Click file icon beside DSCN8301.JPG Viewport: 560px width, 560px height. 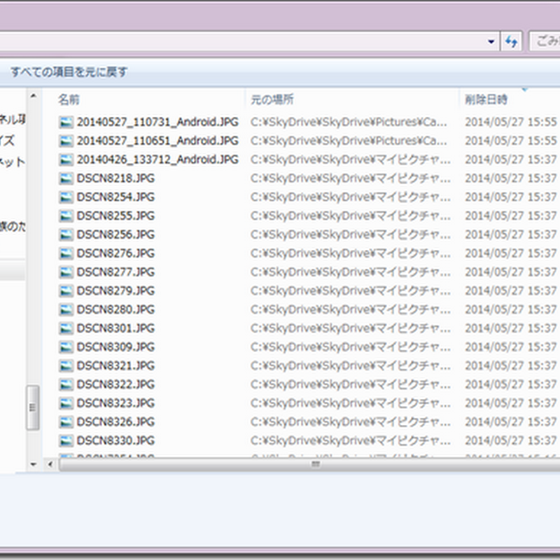pyautogui.click(x=66, y=328)
